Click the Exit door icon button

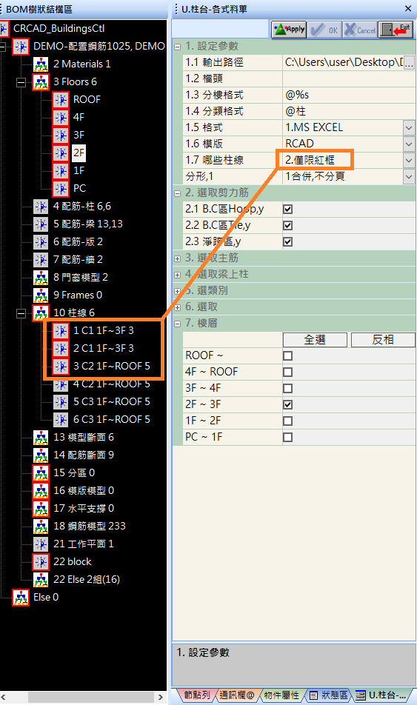coord(396,30)
